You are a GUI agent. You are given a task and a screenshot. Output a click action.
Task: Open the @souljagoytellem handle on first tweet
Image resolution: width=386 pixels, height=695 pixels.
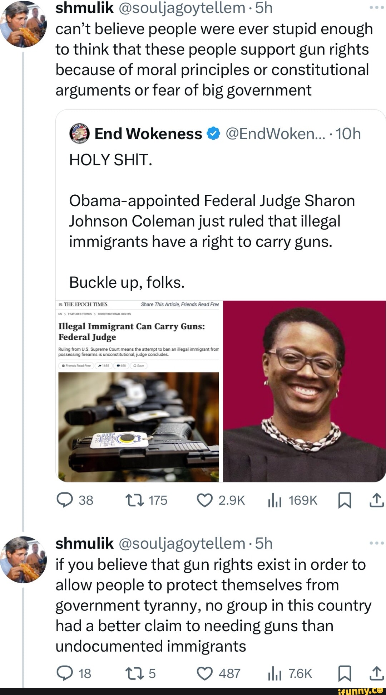point(181,8)
